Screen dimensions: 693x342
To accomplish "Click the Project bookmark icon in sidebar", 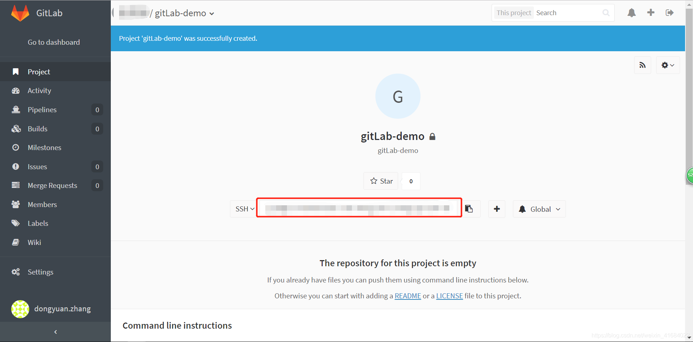I will (x=16, y=71).
